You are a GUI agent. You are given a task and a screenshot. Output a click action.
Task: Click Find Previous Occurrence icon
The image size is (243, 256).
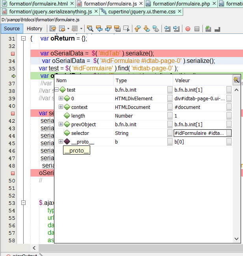99,29
